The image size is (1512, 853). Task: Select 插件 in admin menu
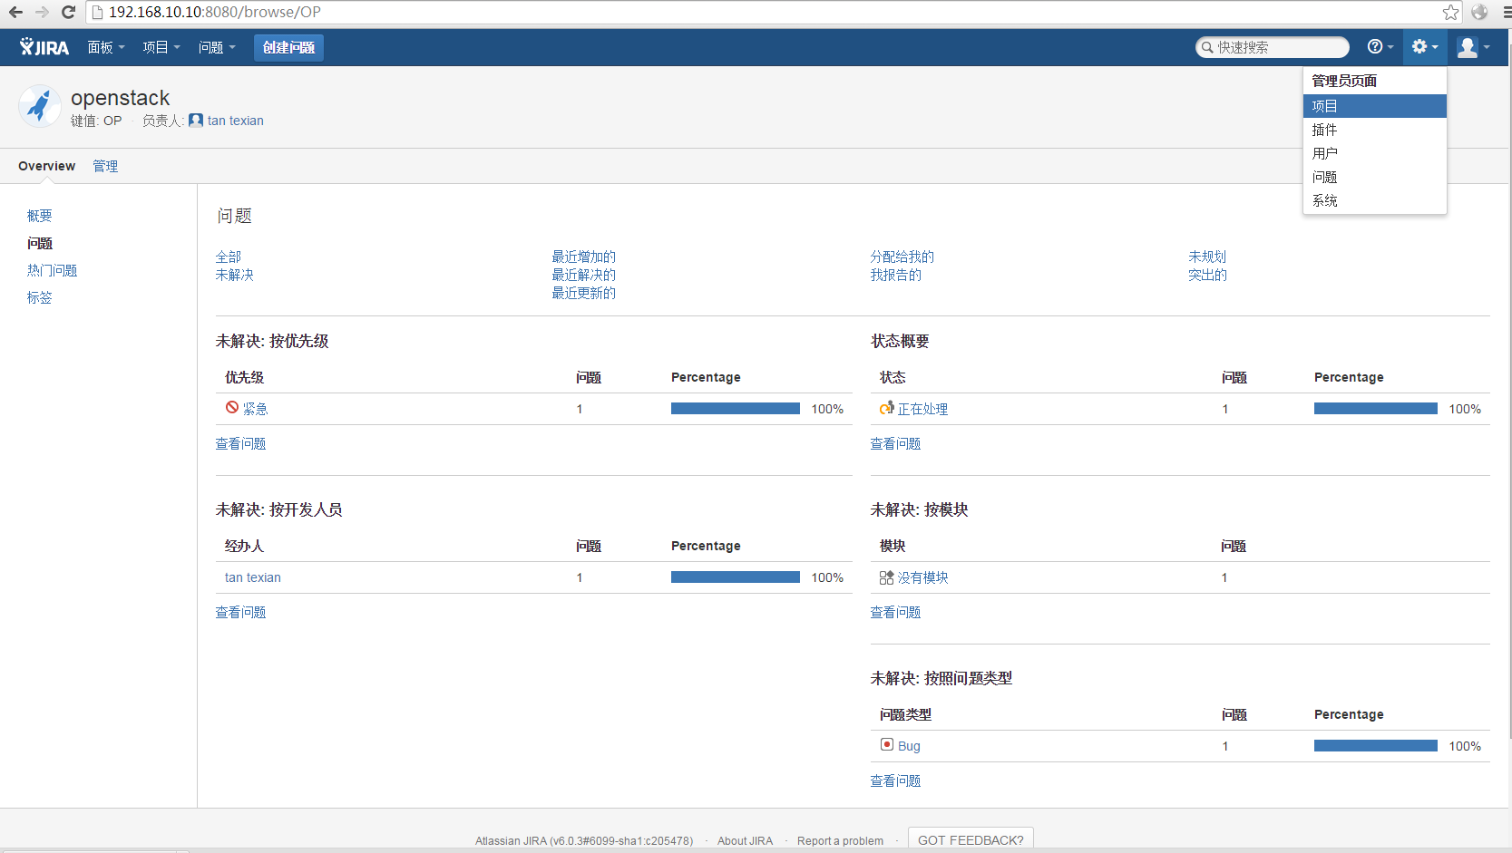(1375, 130)
